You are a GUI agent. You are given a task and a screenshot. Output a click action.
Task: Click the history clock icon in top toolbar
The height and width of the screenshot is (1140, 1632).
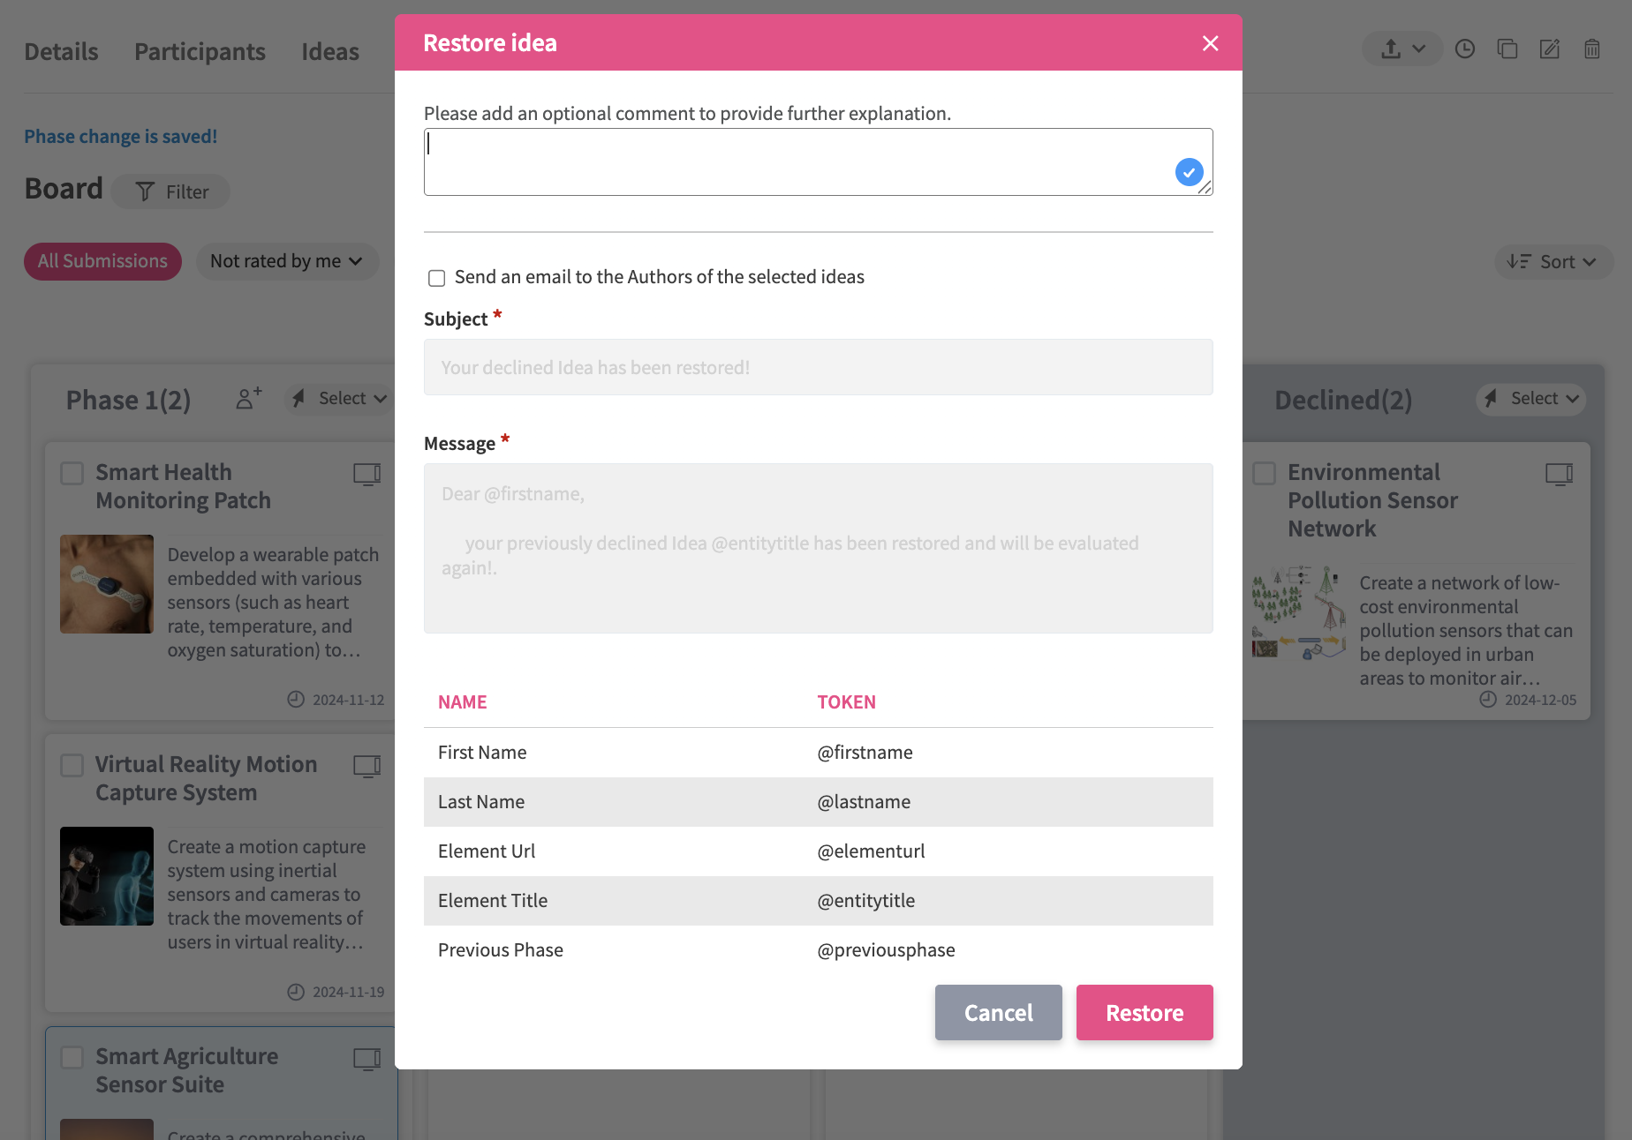pos(1465,49)
